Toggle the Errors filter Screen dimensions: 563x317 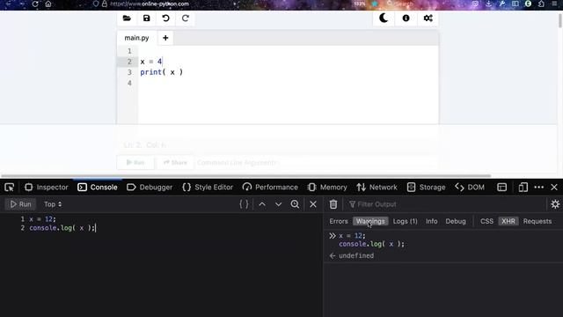coord(339,221)
